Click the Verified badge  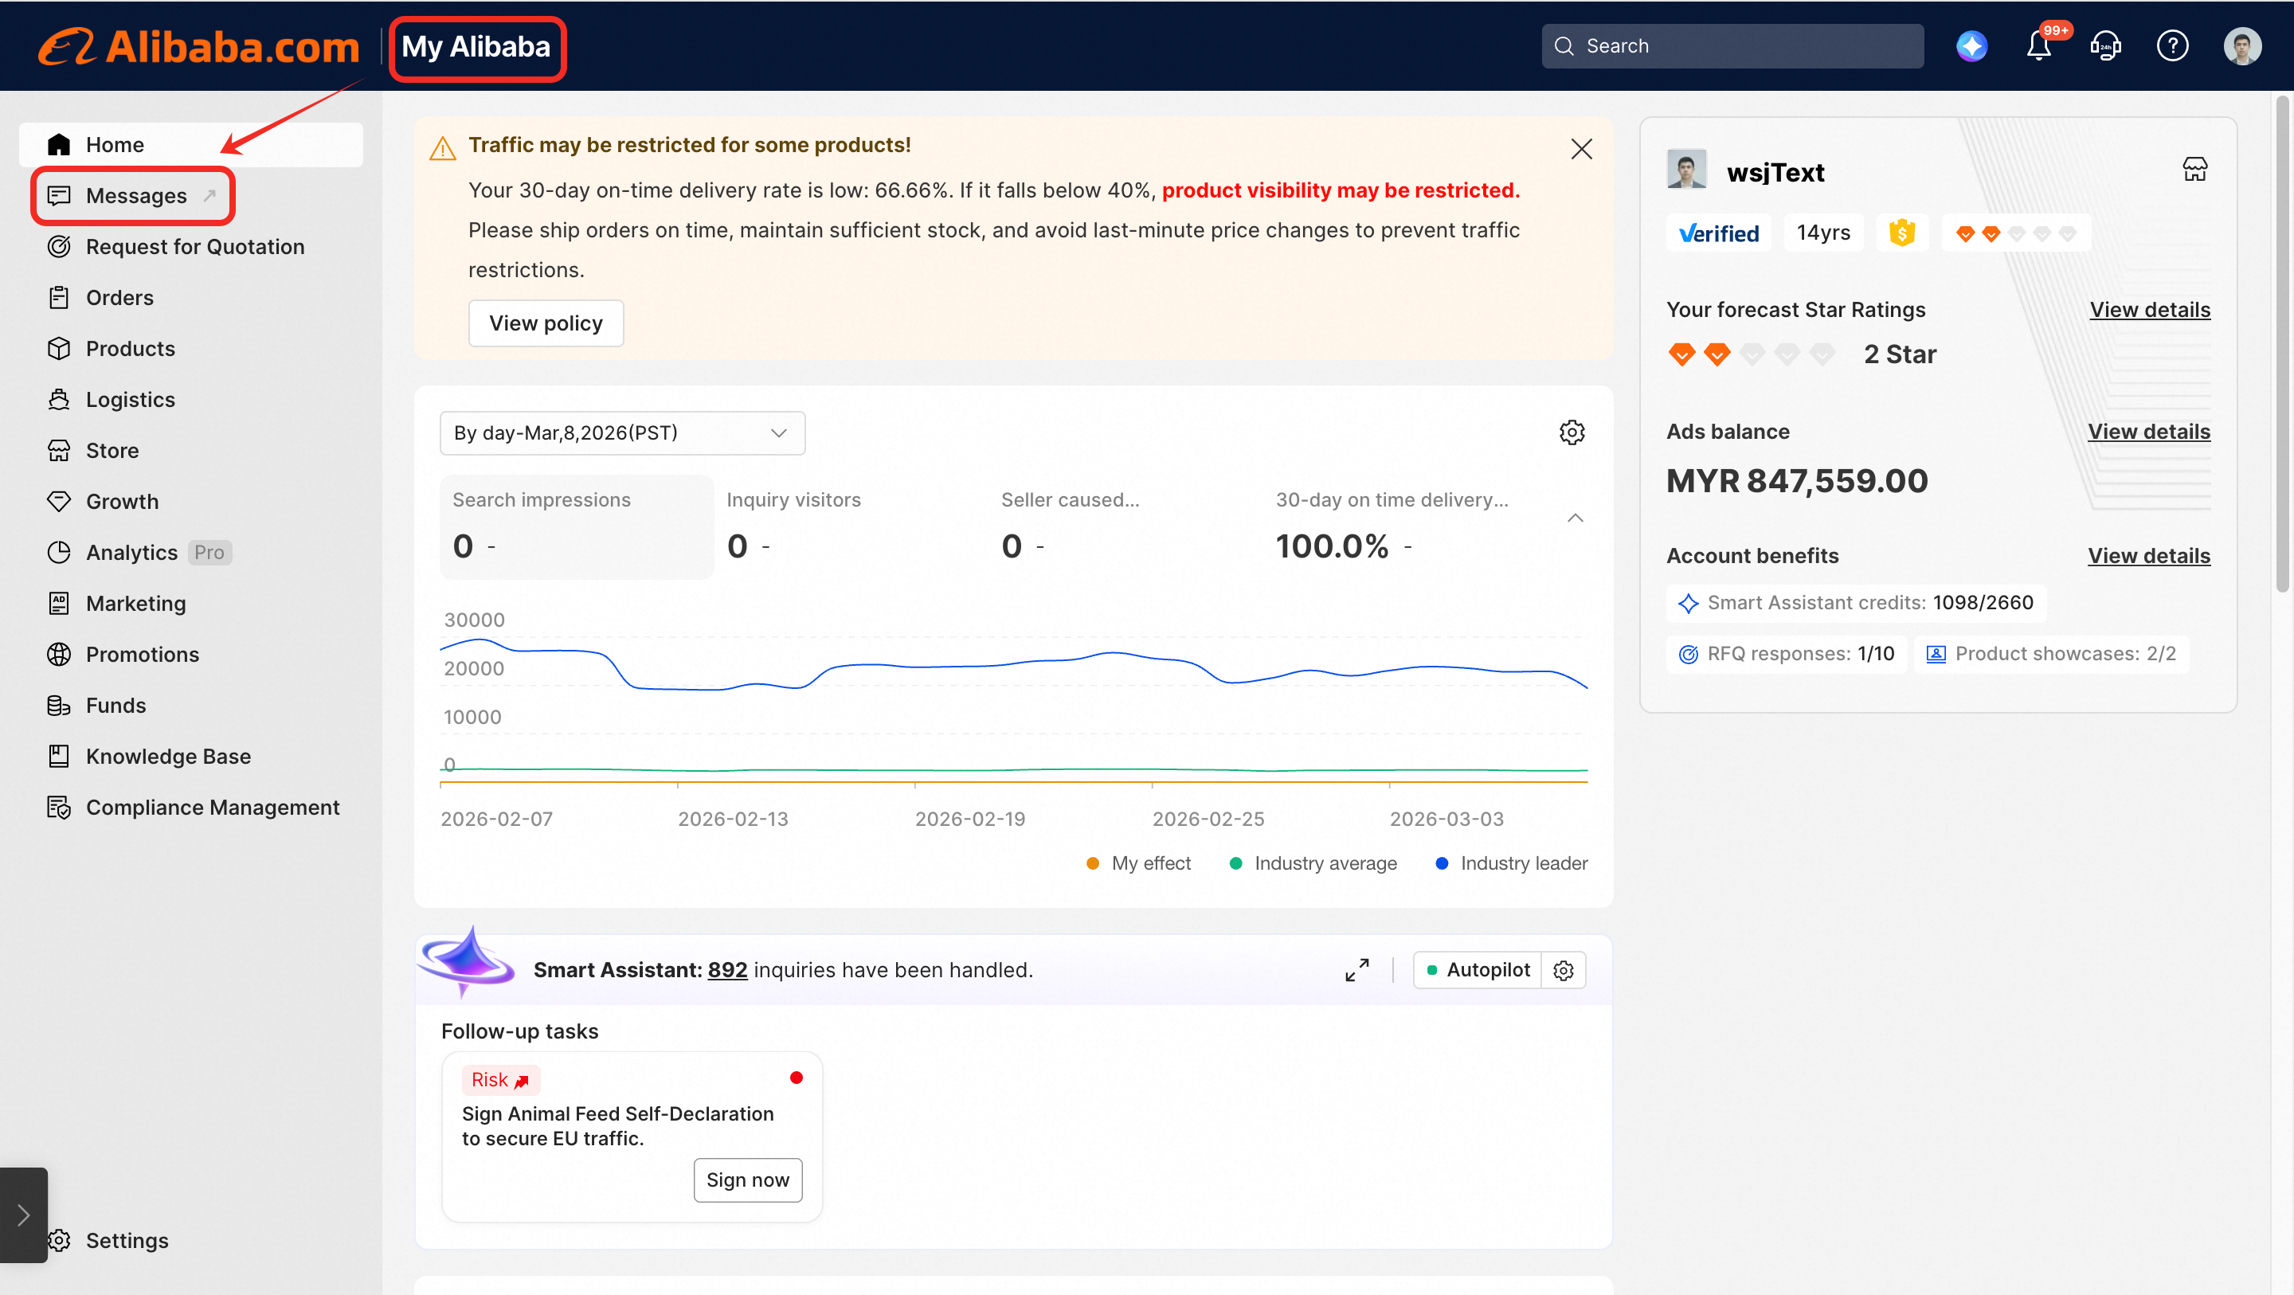coord(1718,233)
